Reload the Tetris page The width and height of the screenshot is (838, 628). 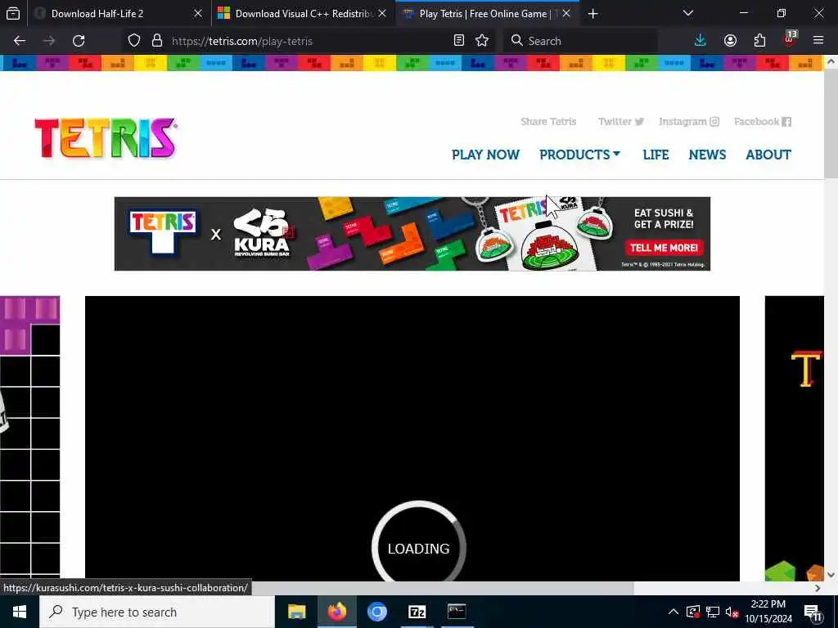coord(79,41)
